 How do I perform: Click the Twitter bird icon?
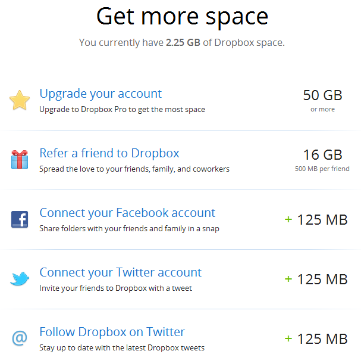(20, 279)
